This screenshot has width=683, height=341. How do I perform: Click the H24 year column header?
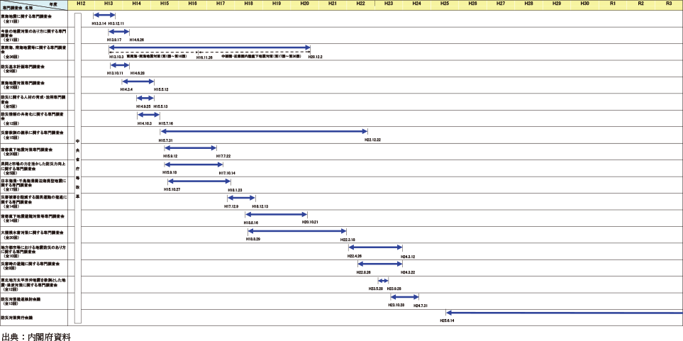[x=416, y=3]
